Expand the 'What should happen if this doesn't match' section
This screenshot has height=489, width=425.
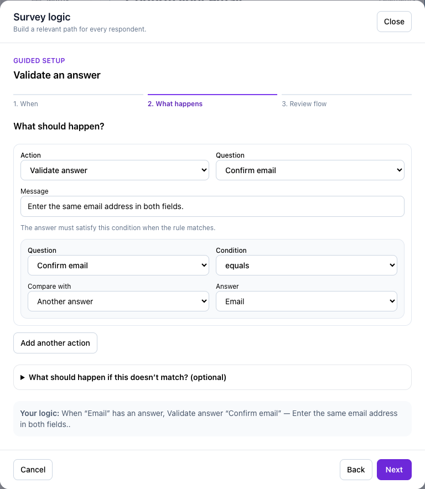(212, 377)
